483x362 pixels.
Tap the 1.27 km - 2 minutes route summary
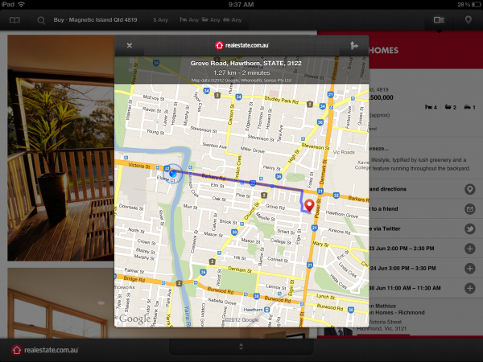click(x=242, y=73)
